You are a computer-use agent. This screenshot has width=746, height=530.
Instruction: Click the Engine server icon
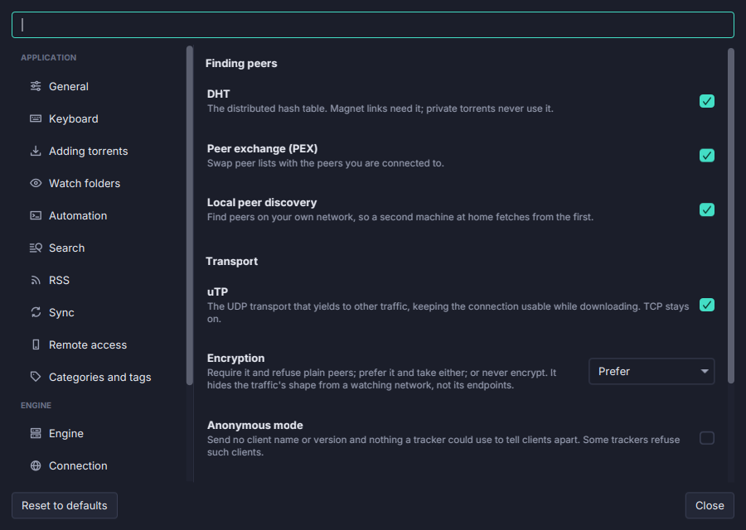[x=36, y=433]
